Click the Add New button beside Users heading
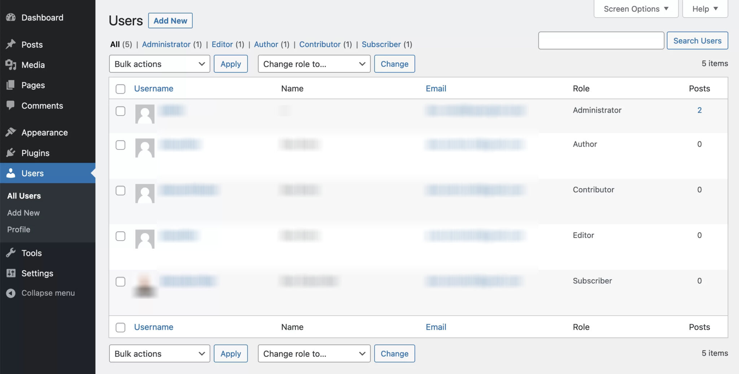739x374 pixels. pos(170,21)
